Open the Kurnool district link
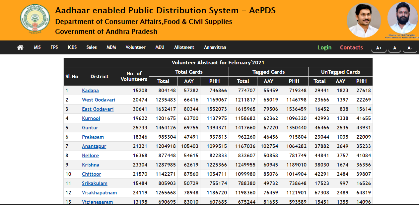Screen dimensions: 419x205 click(91, 118)
